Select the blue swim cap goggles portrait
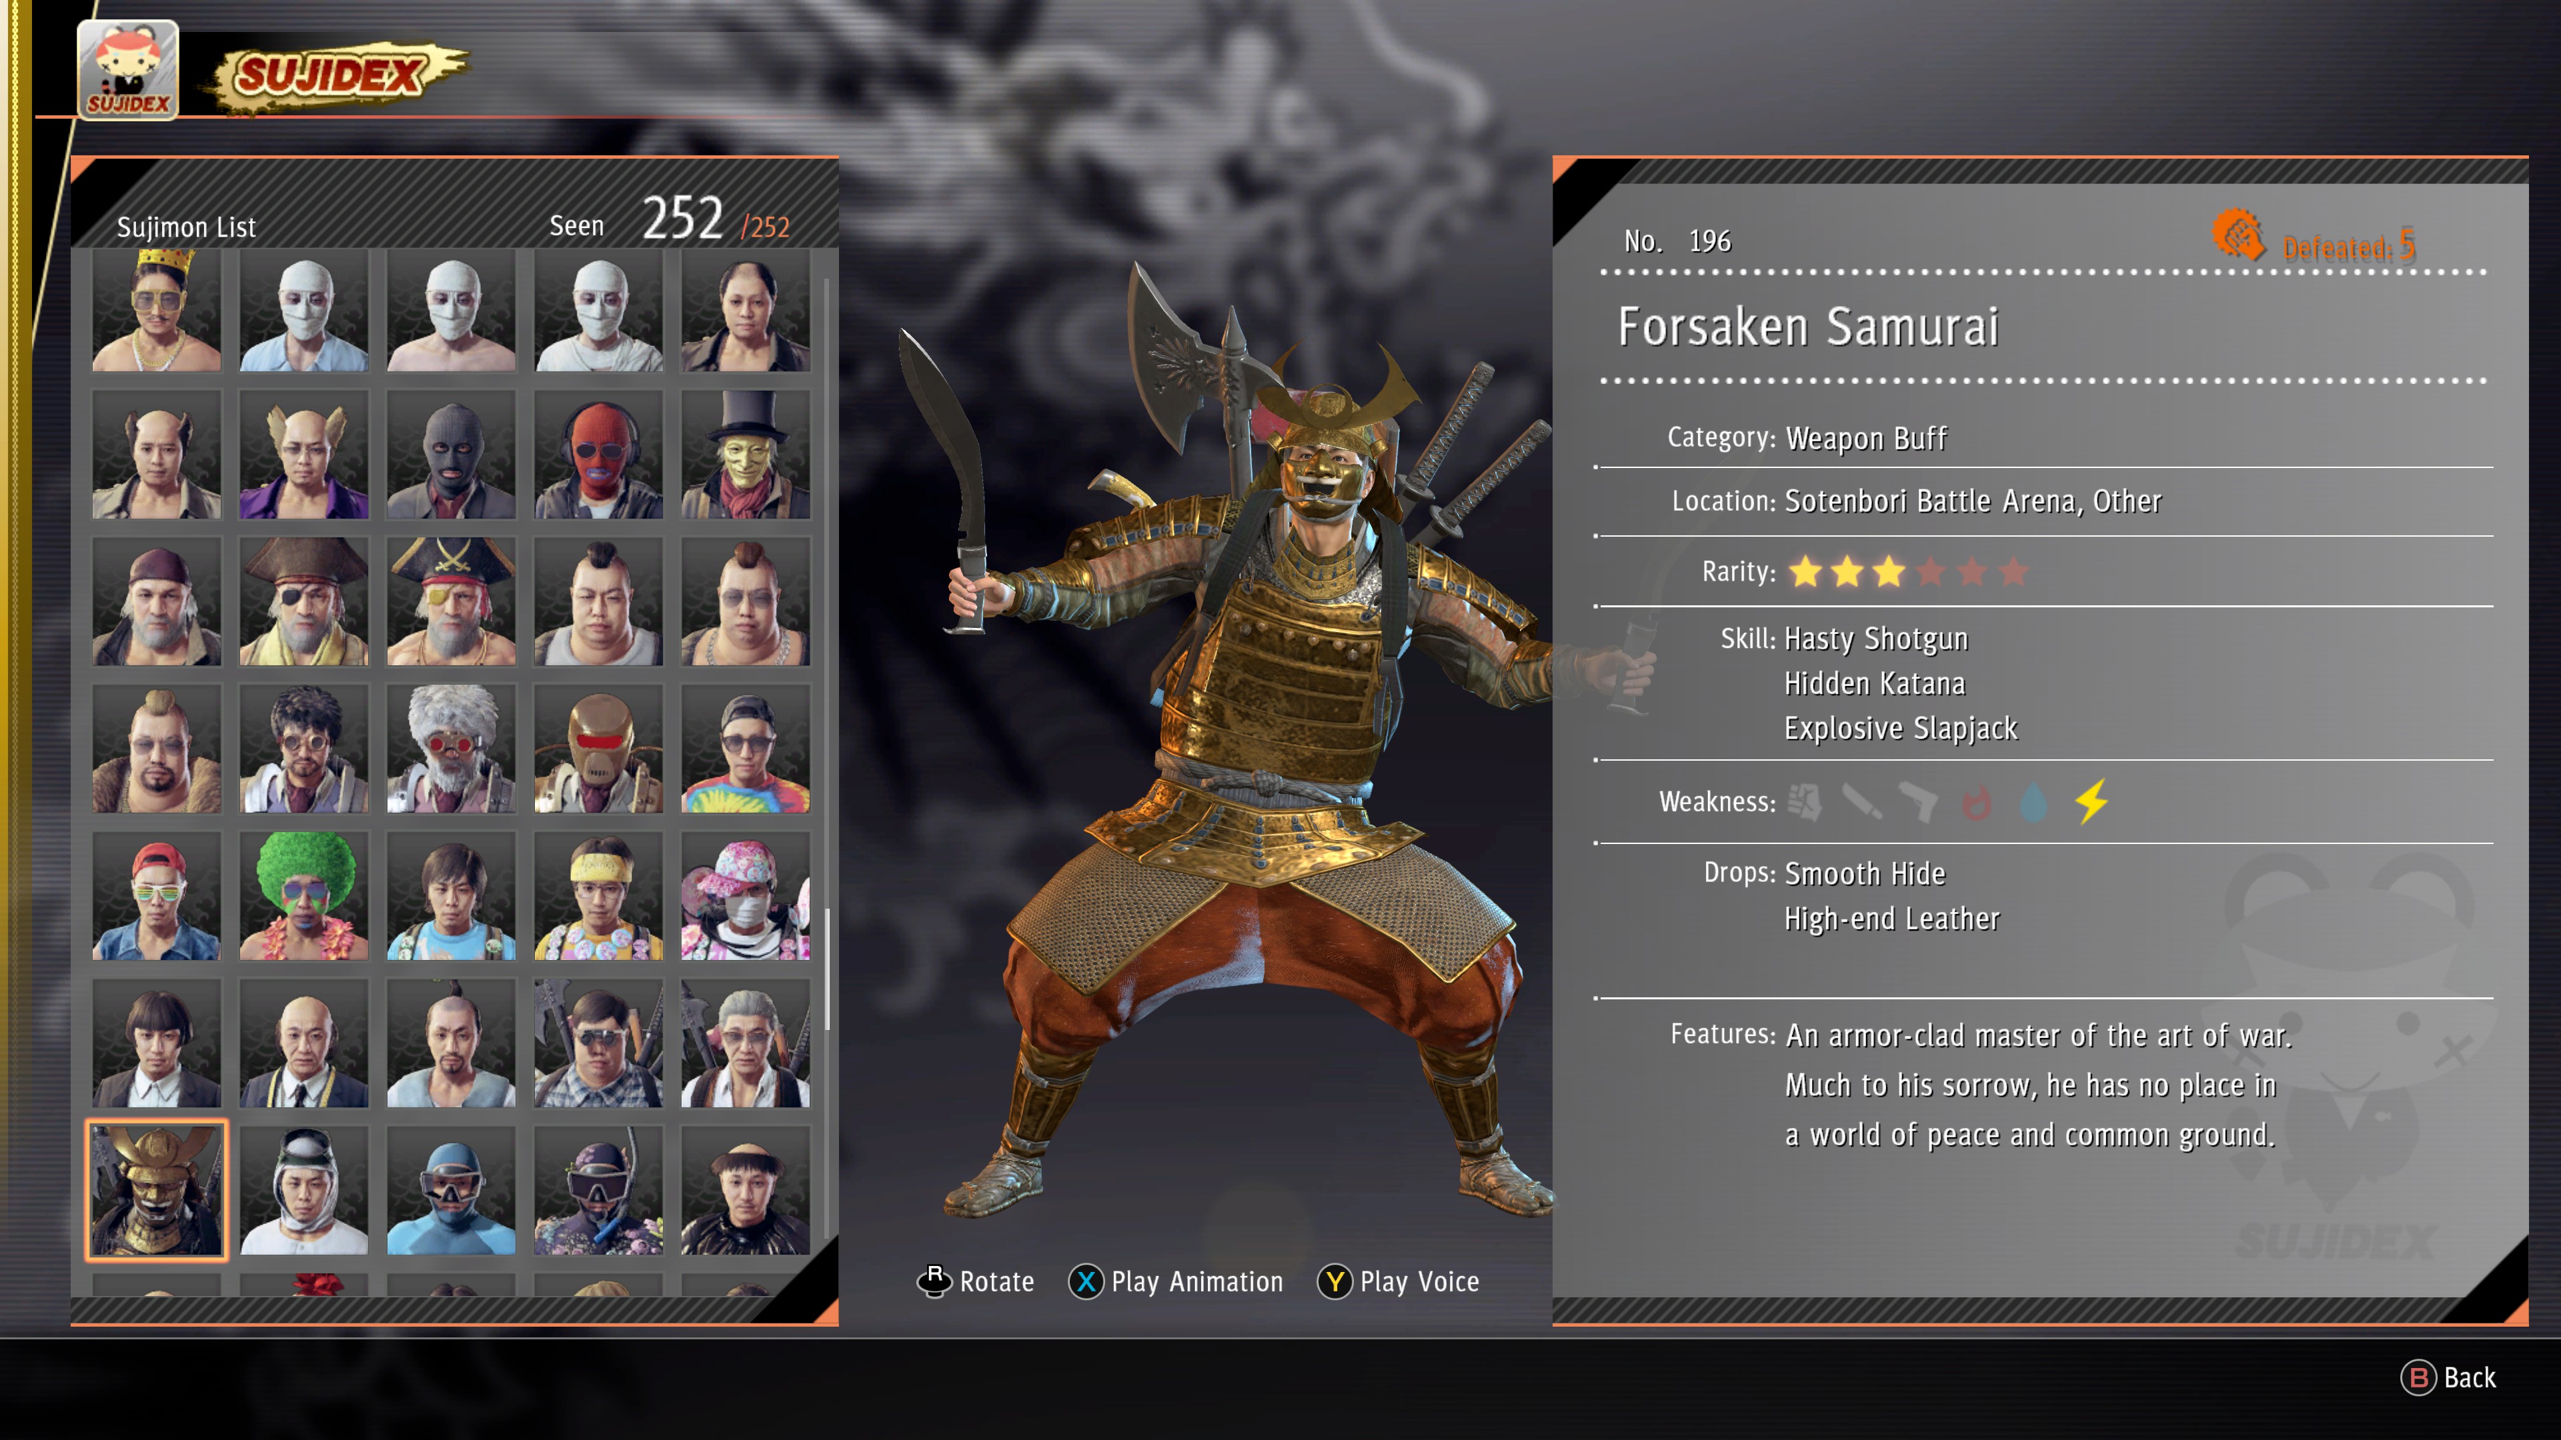Viewport: 2561px width, 1440px height. (452, 1191)
